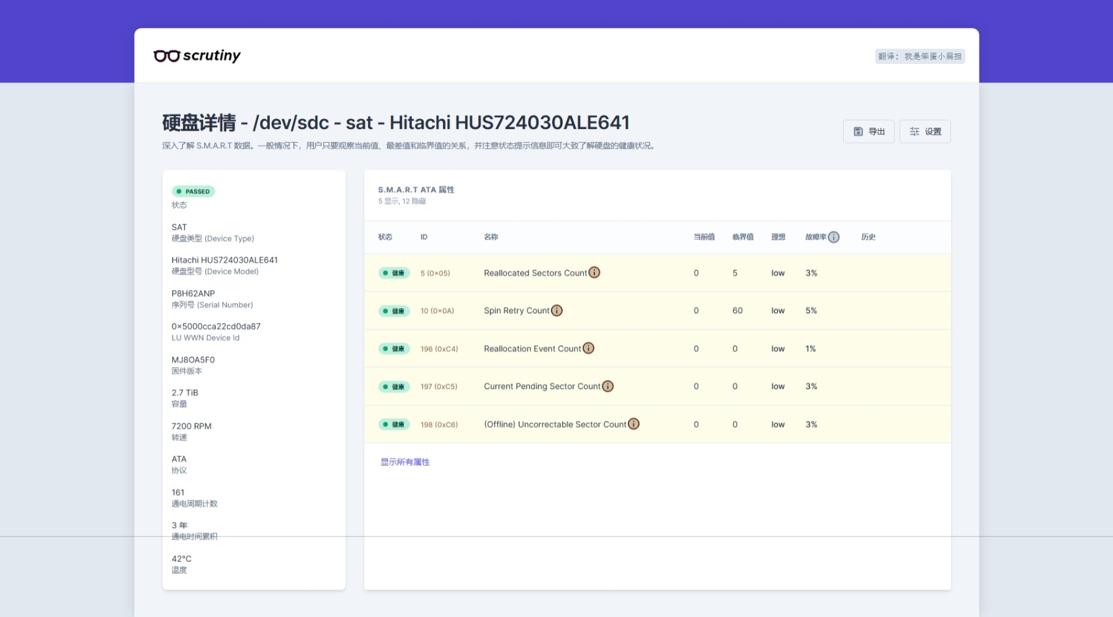Click the 名称 column header
The width and height of the screenshot is (1113, 617).
pos(491,237)
